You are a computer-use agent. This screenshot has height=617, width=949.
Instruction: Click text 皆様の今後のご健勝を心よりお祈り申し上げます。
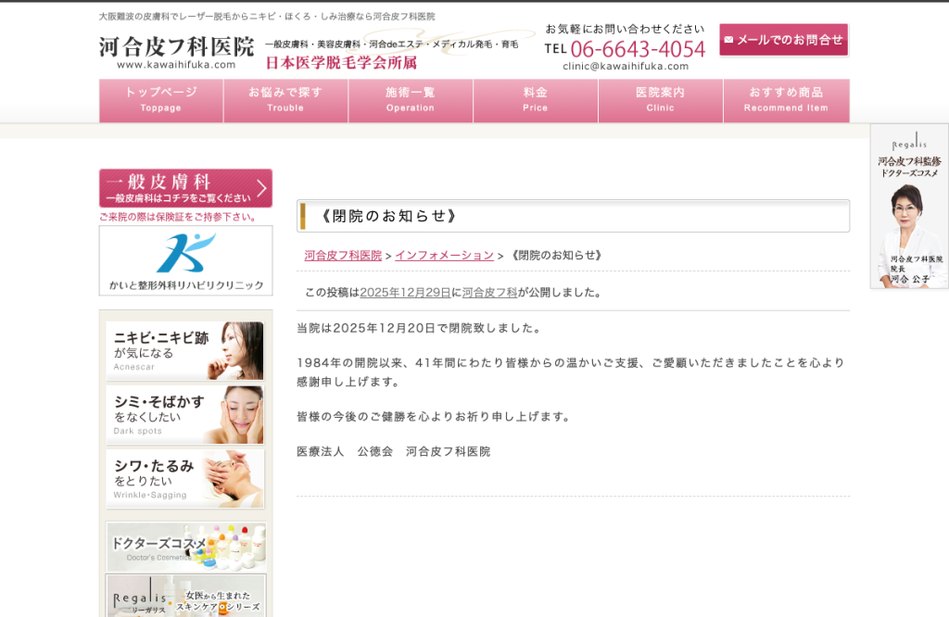(435, 417)
